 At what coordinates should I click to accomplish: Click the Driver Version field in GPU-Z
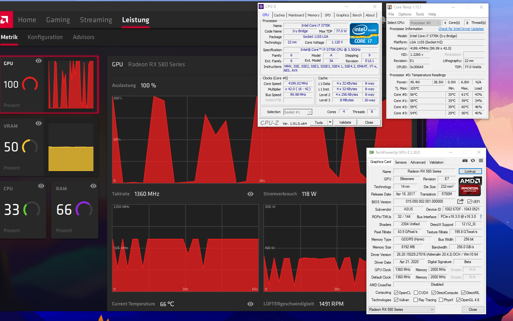[x=437, y=254]
